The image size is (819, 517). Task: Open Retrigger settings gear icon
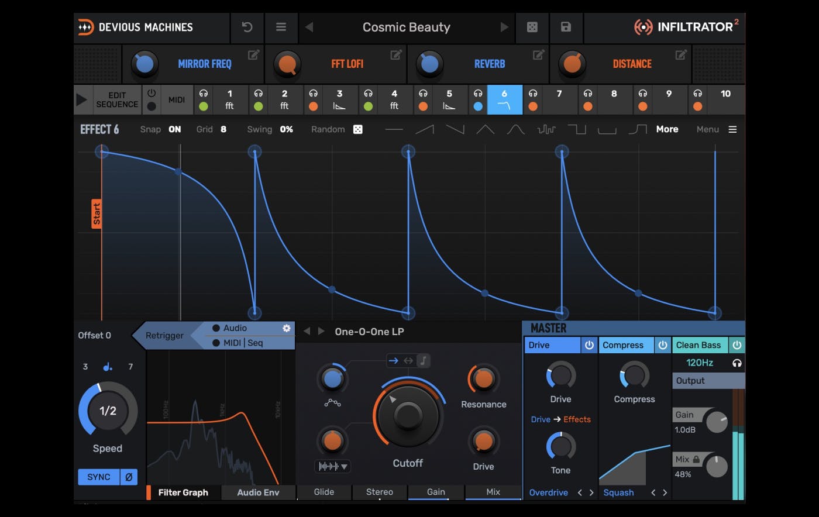[287, 328]
